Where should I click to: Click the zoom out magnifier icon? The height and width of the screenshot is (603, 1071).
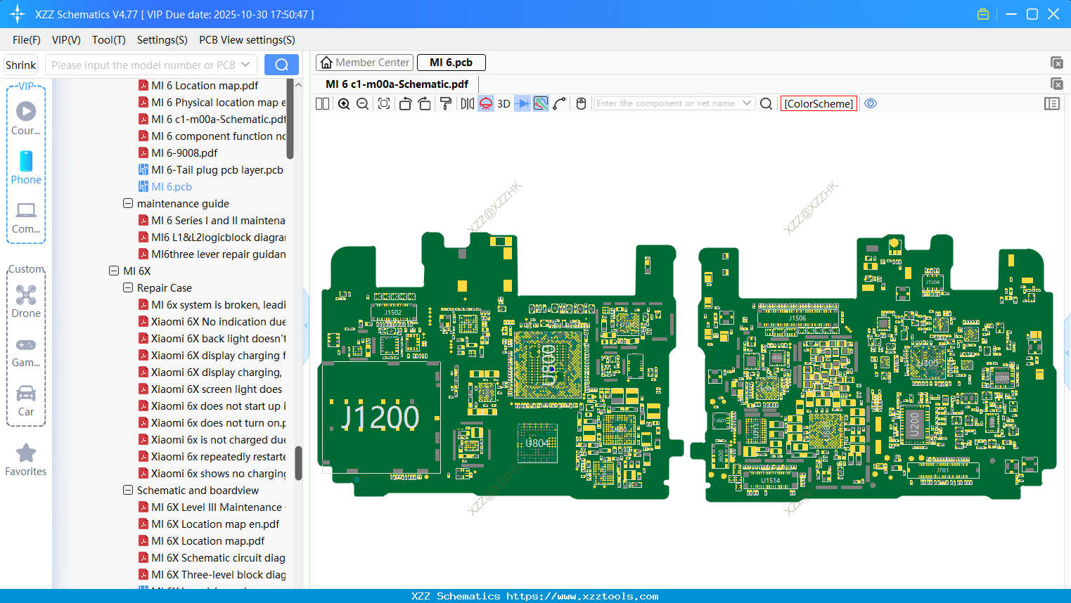[363, 104]
